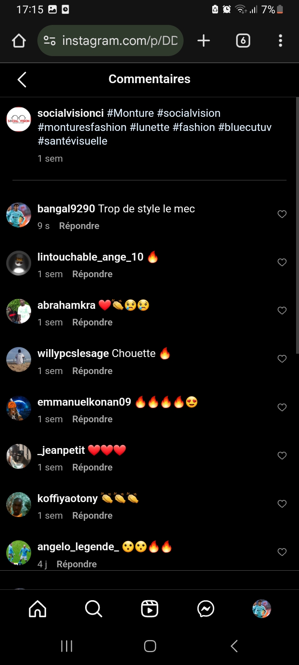The width and height of the screenshot is (299, 665).
Task: Go to Instagram Home feed
Action: pyautogui.click(x=37, y=609)
